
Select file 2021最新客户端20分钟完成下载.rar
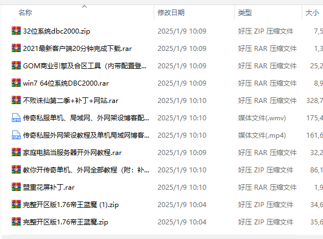pos(77,49)
